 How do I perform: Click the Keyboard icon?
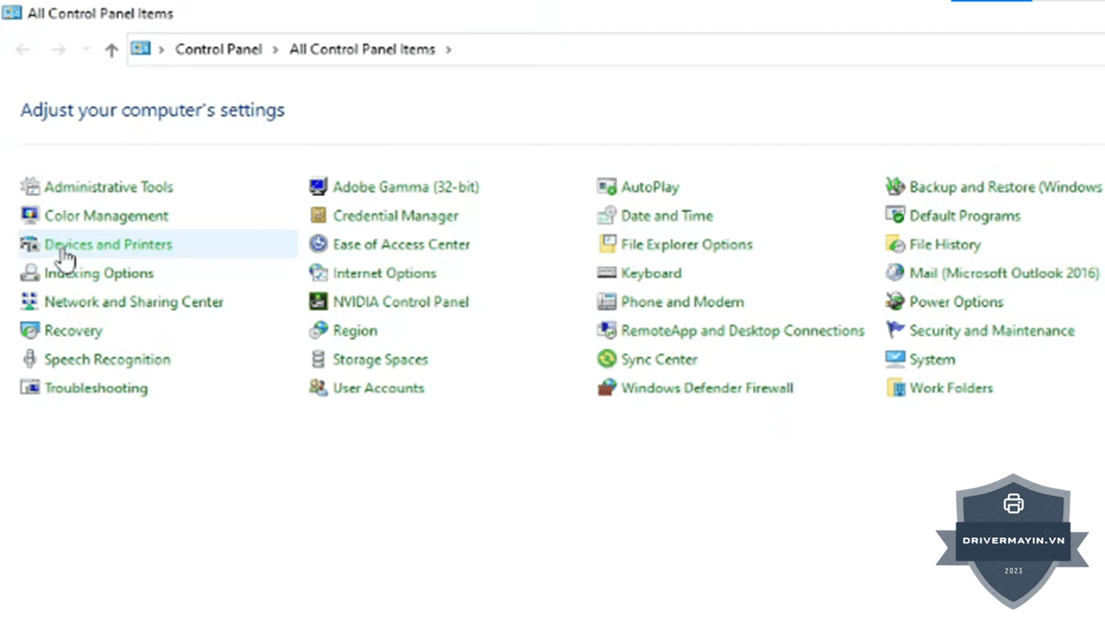607,273
